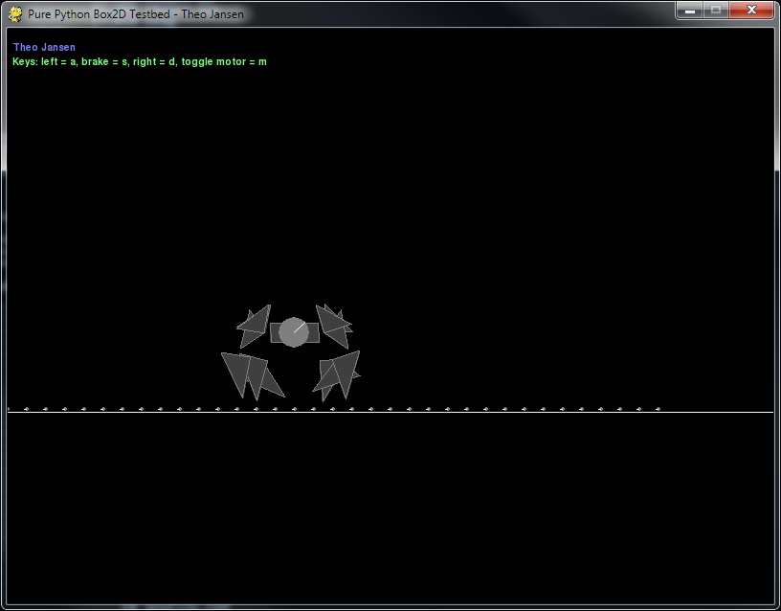Click the keys instruction text line

140,61
